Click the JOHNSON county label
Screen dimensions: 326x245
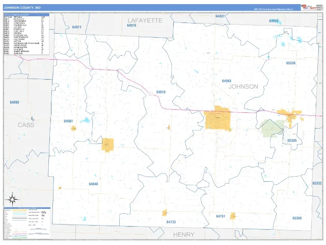[243, 87]
